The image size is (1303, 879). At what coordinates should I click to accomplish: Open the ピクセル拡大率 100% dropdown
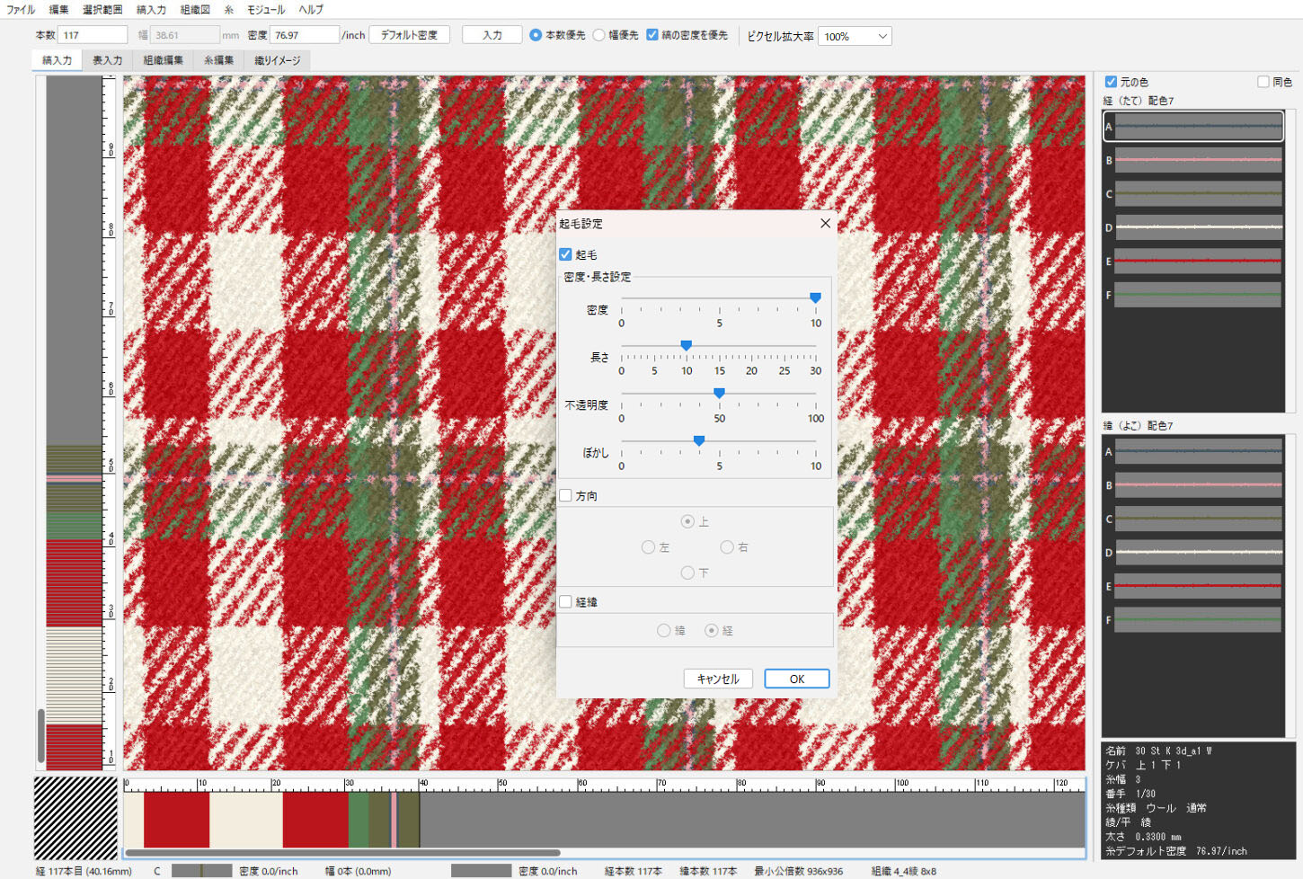tap(855, 37)
